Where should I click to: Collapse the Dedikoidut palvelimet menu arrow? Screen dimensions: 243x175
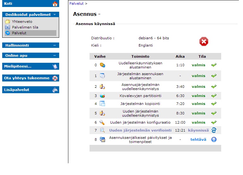[55, 15]
